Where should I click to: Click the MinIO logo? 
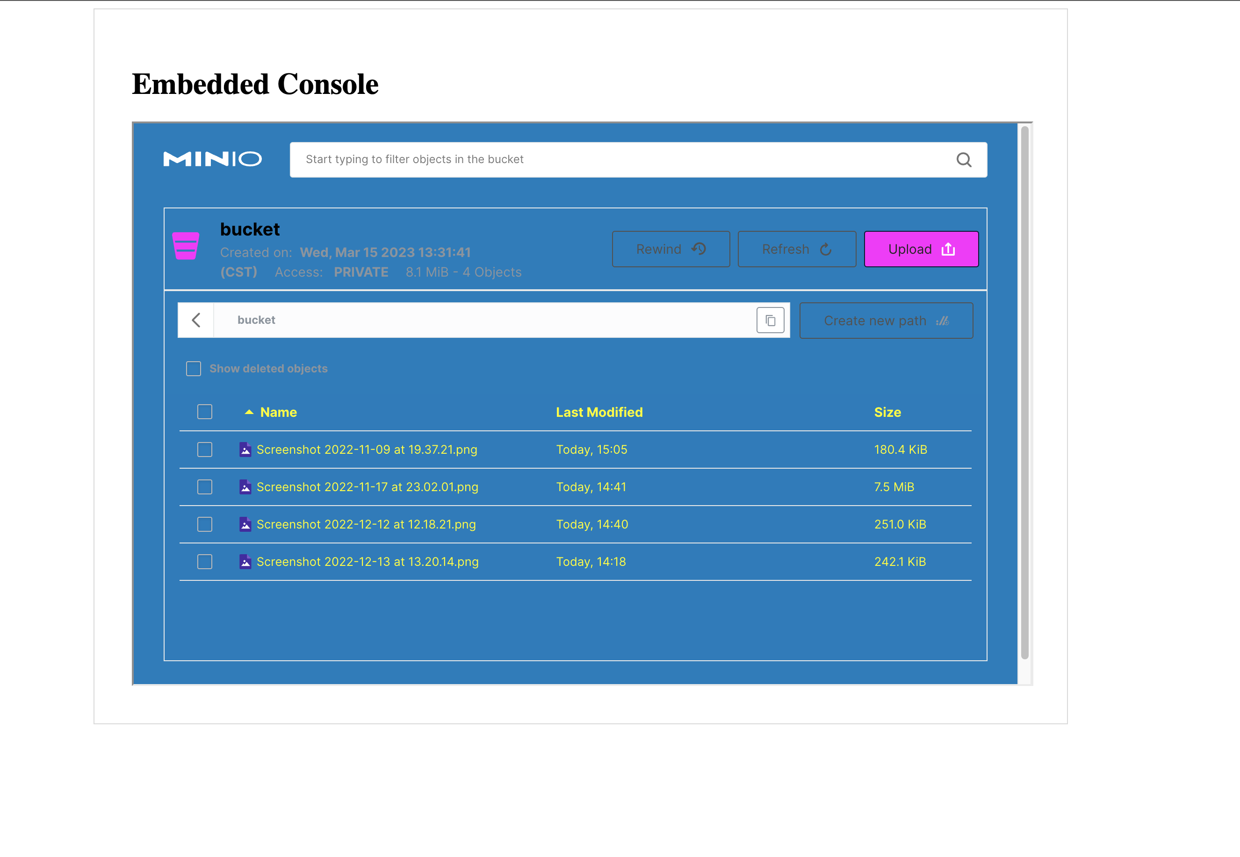click(x=212, y=159)
